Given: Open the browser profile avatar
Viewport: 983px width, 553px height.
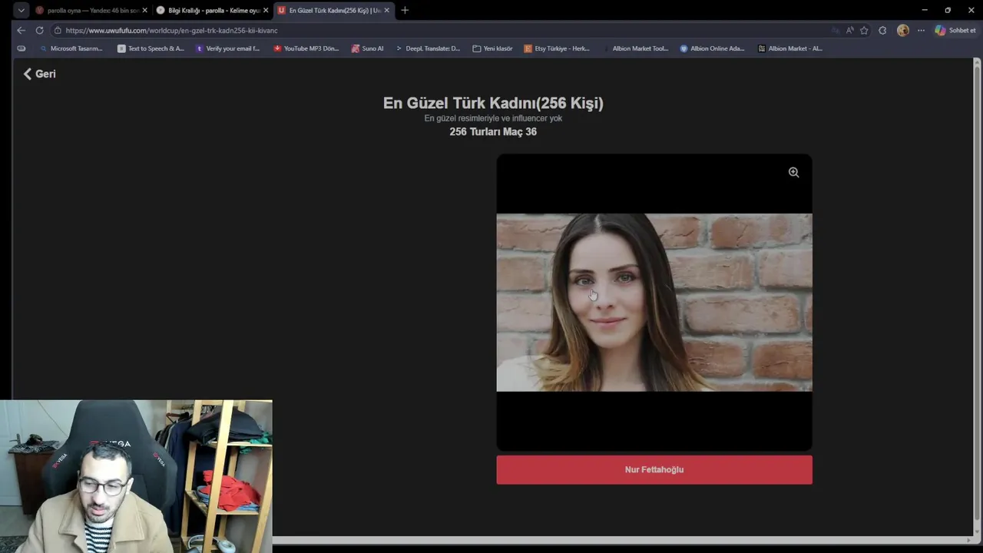Looking at the screenshot, I should (x=902, y=30).
